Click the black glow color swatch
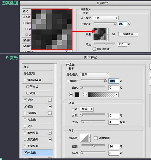 coord(77,94)
